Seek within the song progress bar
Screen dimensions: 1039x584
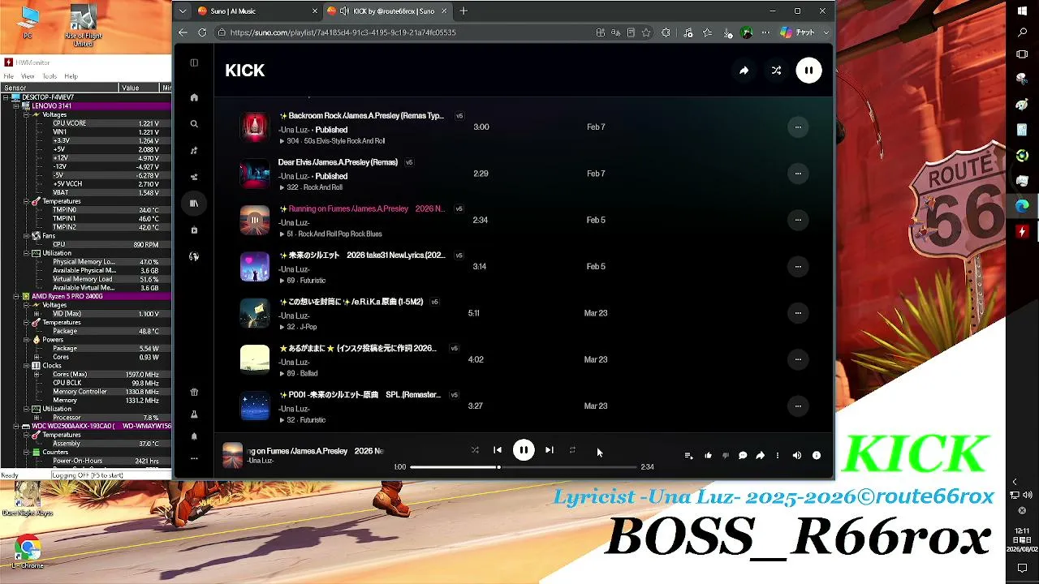coord(524,467)
